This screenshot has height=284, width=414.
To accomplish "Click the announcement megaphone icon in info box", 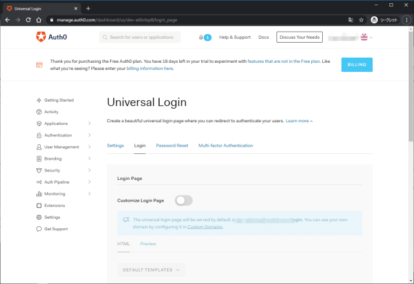I will coord(126,219).
